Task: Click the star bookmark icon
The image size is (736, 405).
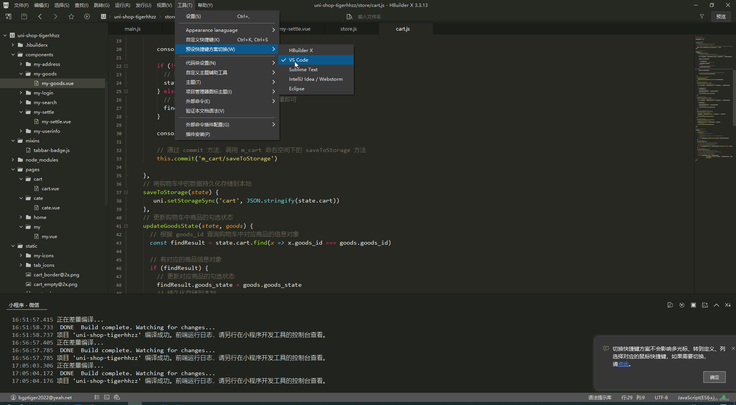Action: click(71, 16)
